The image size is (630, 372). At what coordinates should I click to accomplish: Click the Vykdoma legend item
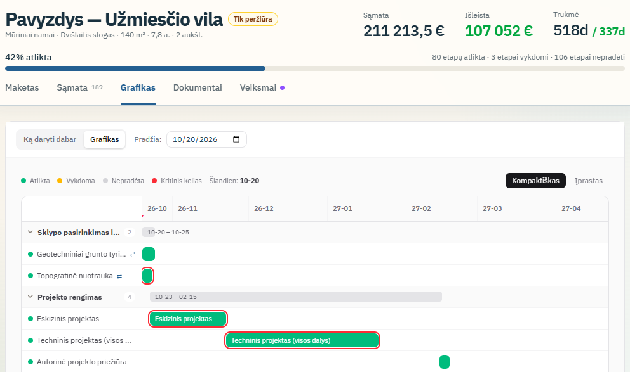pos(76,181)
